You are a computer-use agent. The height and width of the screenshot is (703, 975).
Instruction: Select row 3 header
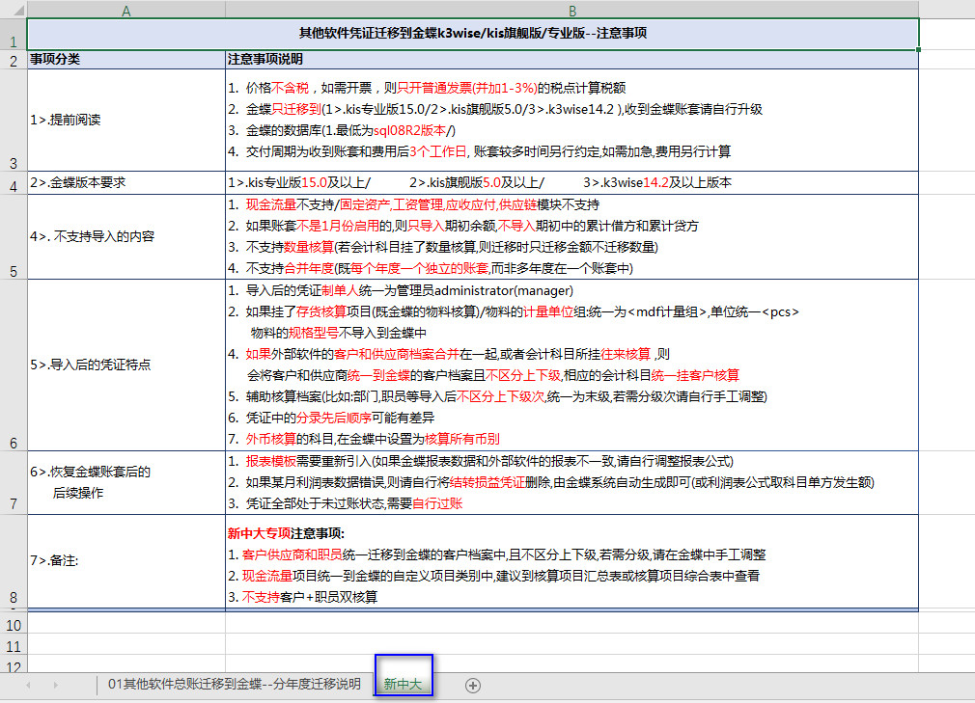click(x=13, y=121)
